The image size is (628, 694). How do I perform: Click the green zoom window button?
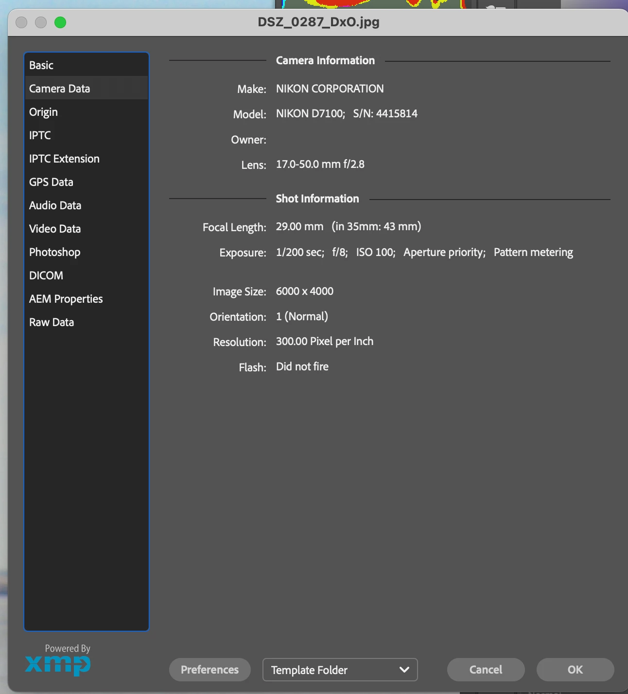click(60, 22)
